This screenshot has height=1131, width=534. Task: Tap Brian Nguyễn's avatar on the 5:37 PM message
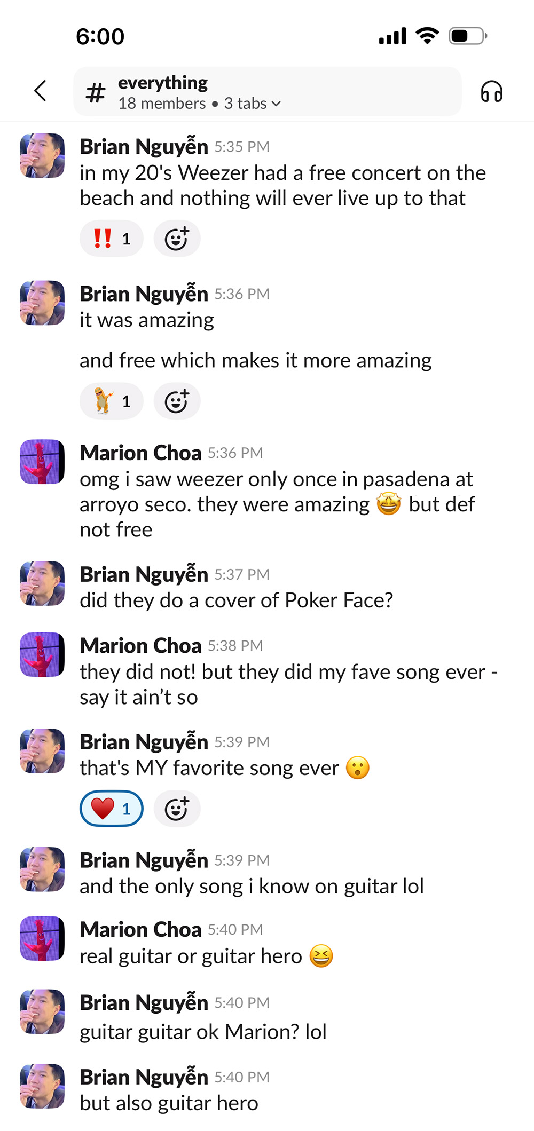click(42, 583)
